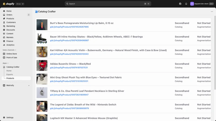Open the Orders menu item
The width and height of the screenshot is (216, 121).
click(9, 15)
